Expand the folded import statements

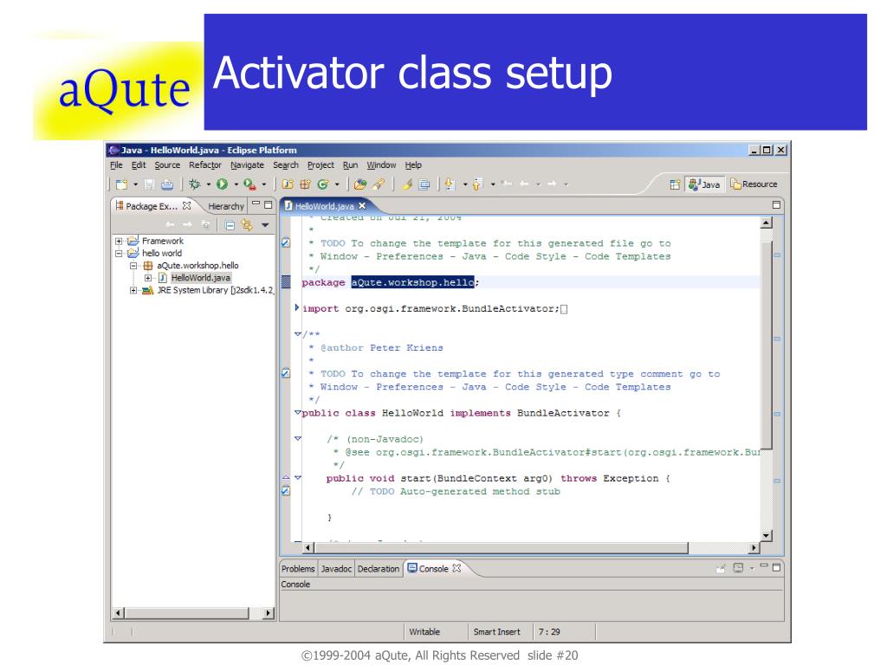[x=297, y=308]
